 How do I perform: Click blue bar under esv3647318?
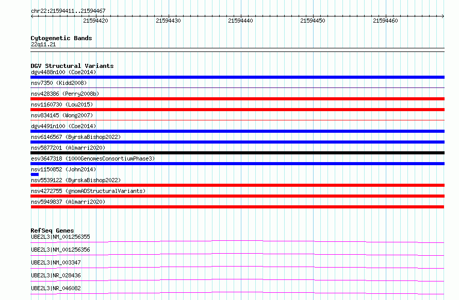click(x=237, y=164)
